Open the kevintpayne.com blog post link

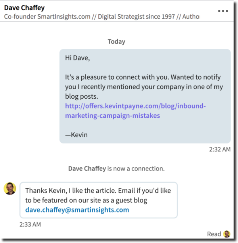tap(135, 111)
